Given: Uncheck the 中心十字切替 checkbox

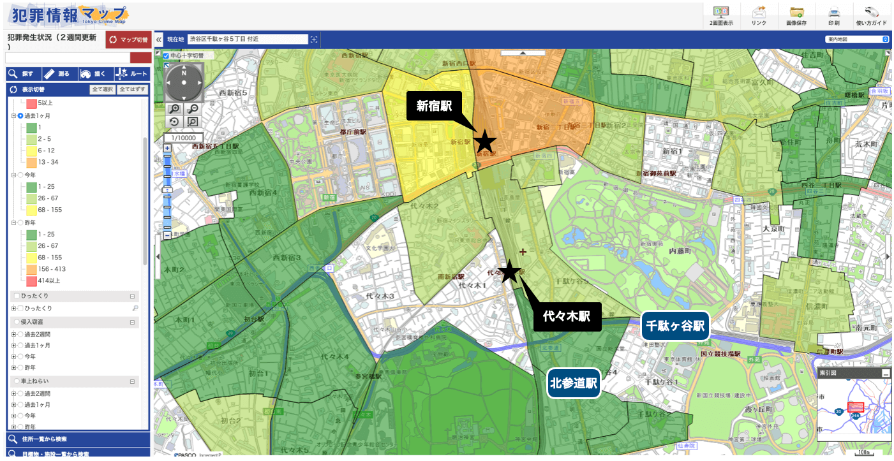Looking at the screenshot, I should (x=166, y=56).
